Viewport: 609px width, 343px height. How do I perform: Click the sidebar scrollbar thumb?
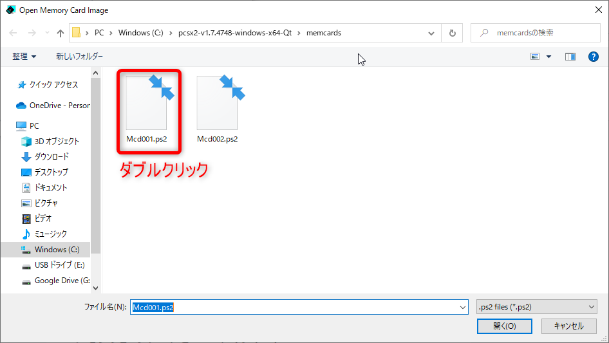click(x=95, y=165)
